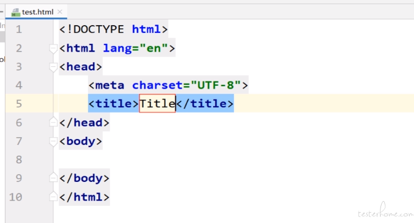Click the "UTF-8" charset attribute value
This screenshot has width=414, height=223.
point(216,85)
